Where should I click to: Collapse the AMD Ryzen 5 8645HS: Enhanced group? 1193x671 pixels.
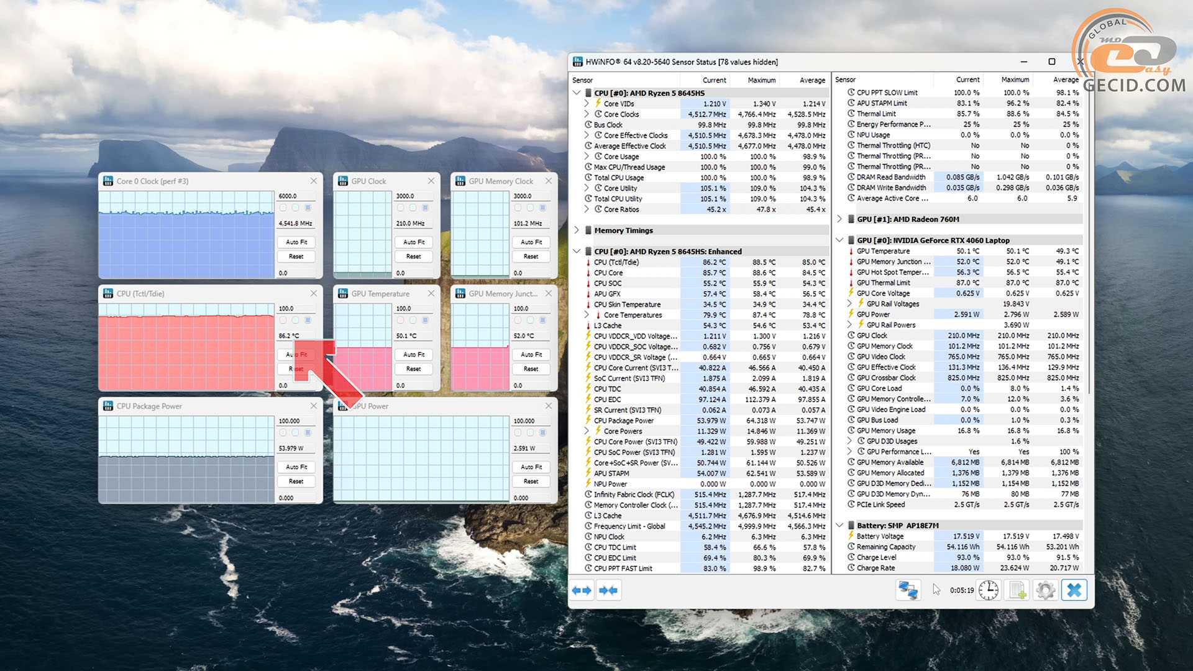coord(577,252)
